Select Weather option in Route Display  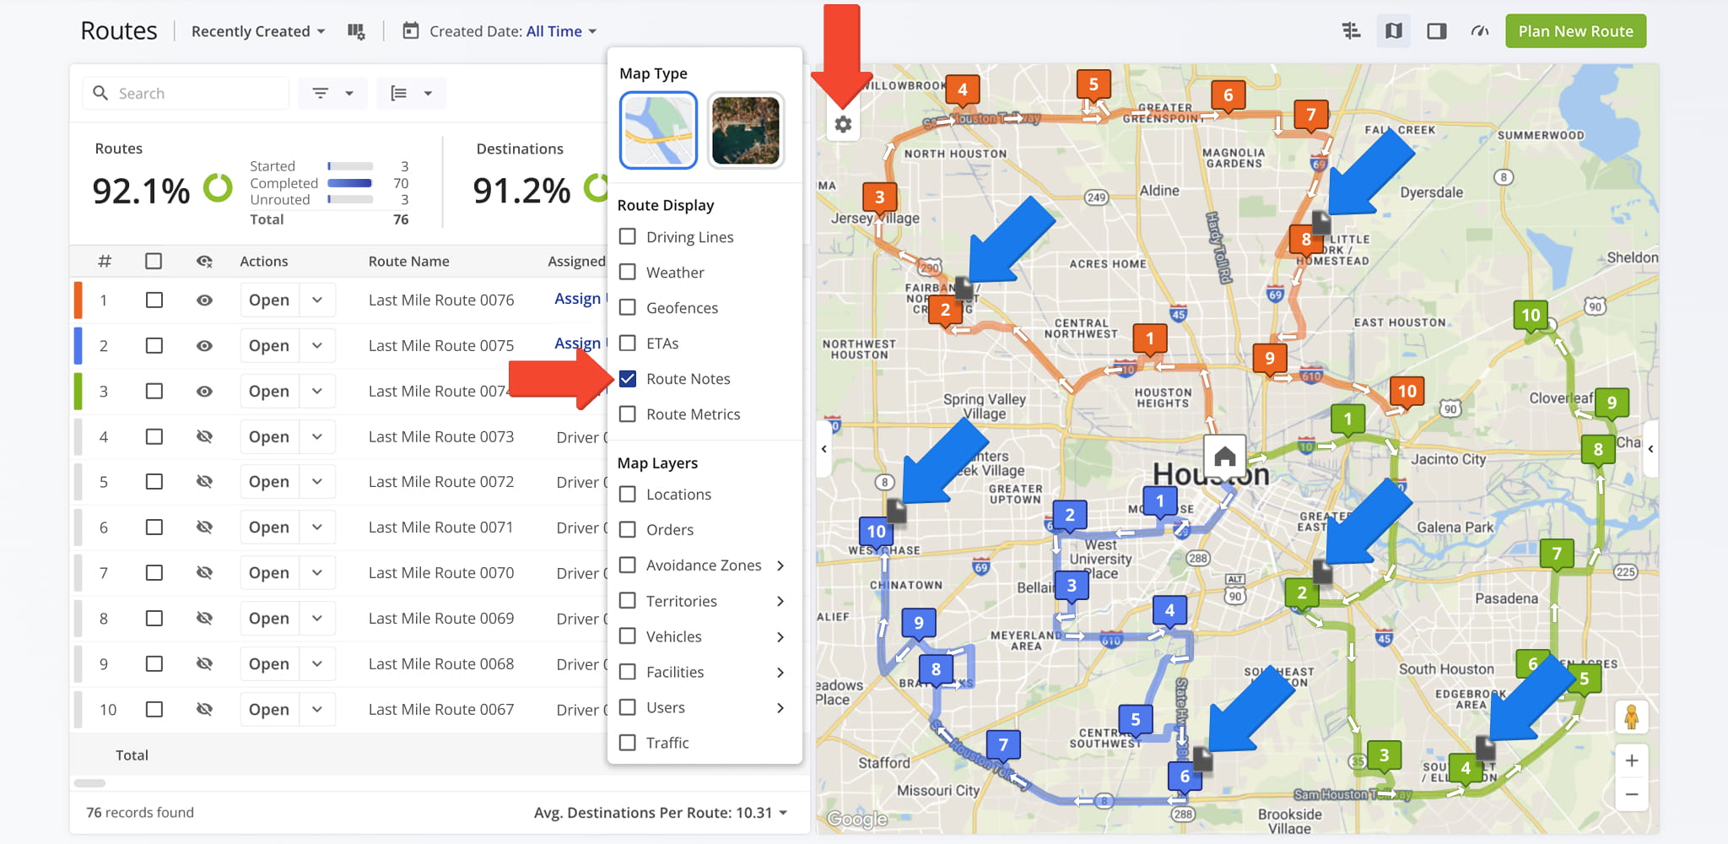[628, 273]
